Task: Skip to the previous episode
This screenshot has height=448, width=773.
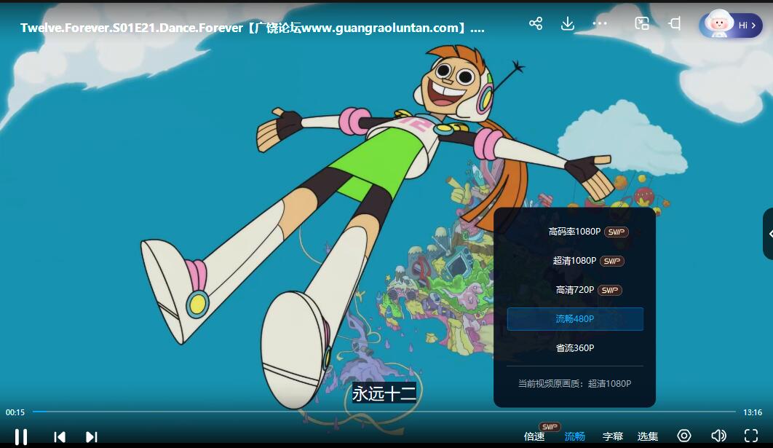Action: [x=60, y=436]
